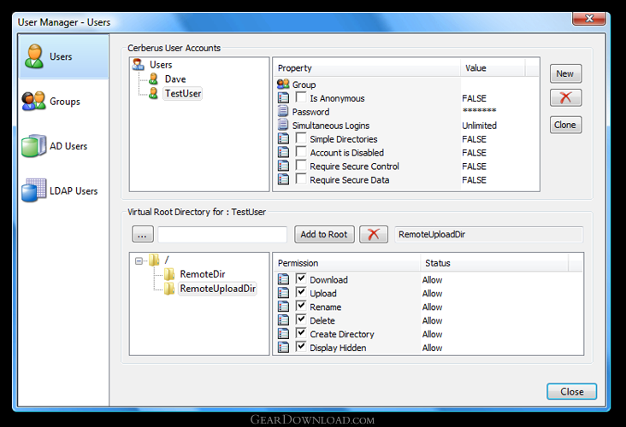
Task: Enable the Require Secure Control checkbox
Action: point(301,166)
